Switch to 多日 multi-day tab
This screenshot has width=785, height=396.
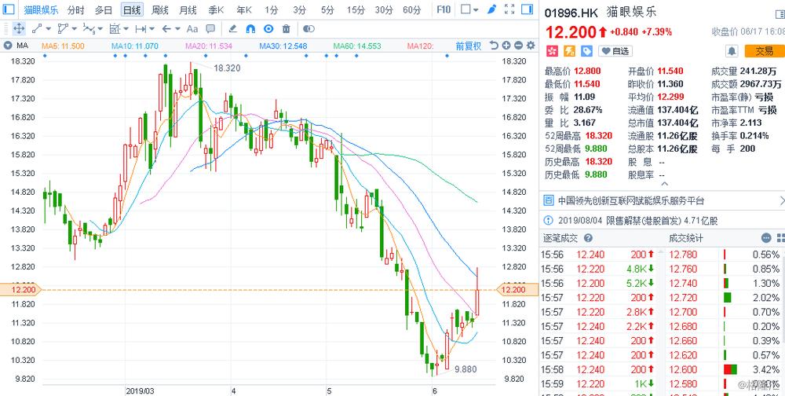pyautogui.click(x=103, y=9)
